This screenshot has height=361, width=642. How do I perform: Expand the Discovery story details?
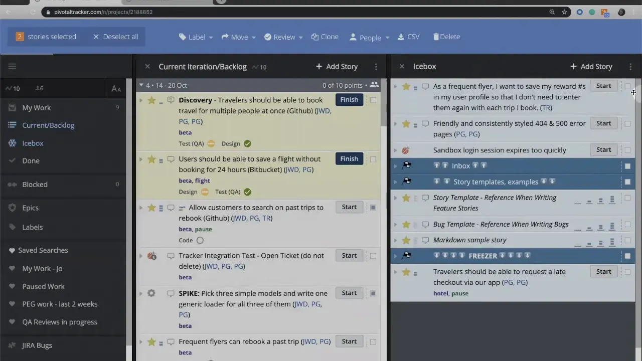[x=141, y=100]
